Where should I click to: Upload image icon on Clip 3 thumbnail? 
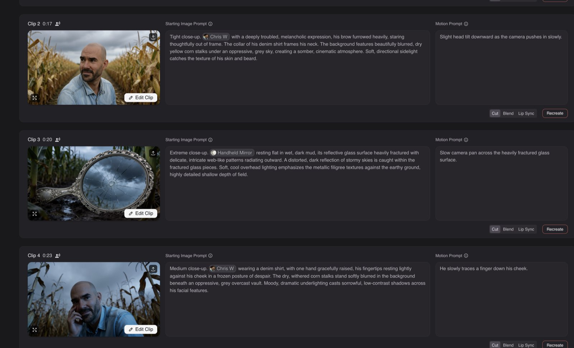click(x=153, y=153)
